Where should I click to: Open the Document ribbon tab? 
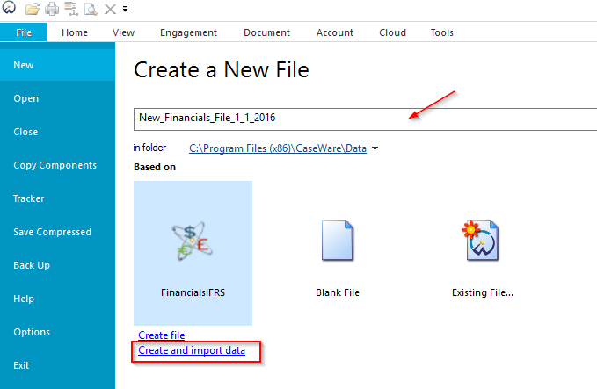point(266,32)
